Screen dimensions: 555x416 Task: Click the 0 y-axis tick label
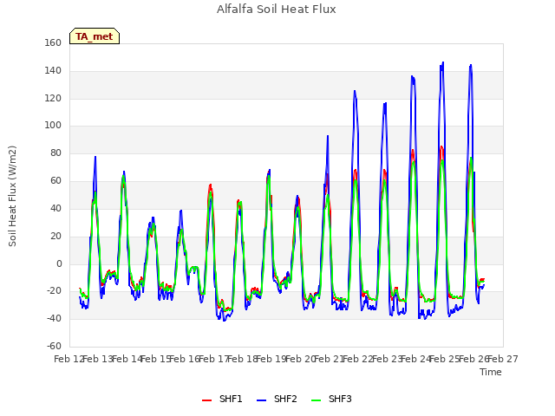click(x=59, y=263)
